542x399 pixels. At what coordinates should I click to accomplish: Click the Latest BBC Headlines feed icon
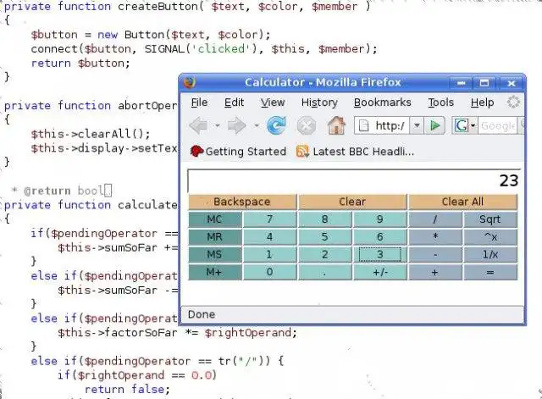click(x=302, y=152)
